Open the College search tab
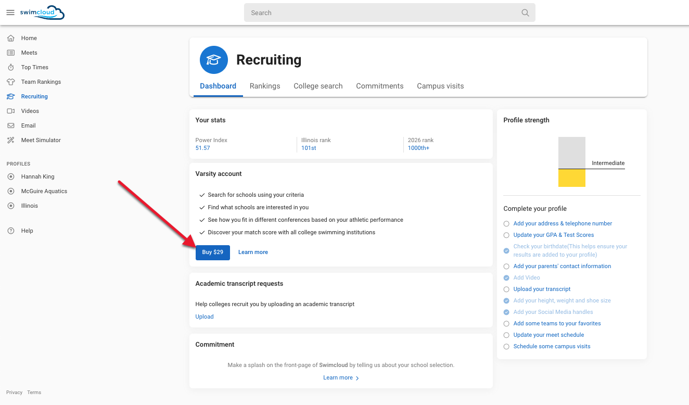This screenshot has width=689, height=405. click(318, 86)
